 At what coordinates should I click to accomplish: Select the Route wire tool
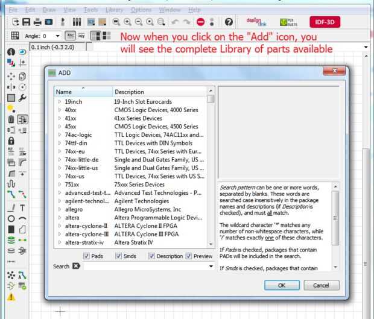coord(11,194)
